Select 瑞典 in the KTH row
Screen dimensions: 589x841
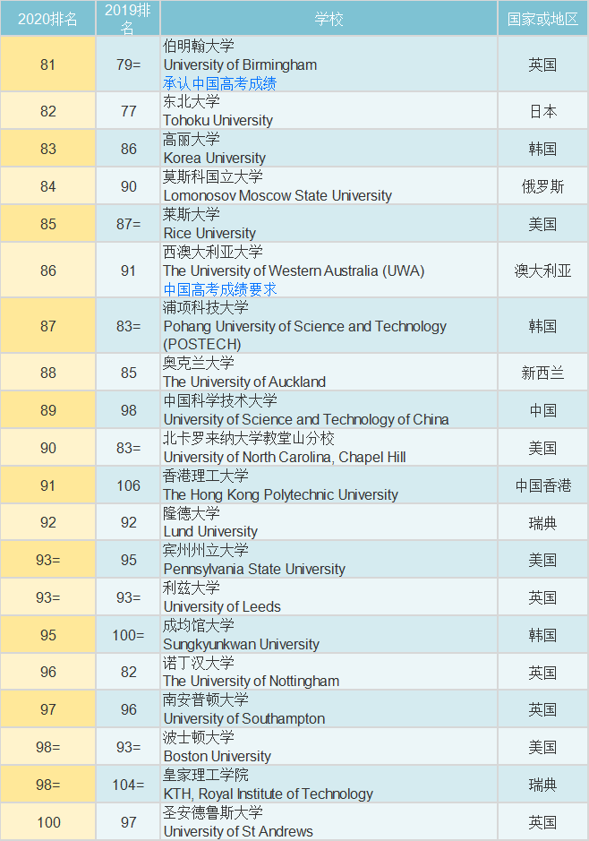coord(543,785)
